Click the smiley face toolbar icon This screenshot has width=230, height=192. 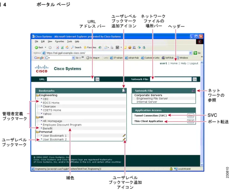[x=130, y=47]
